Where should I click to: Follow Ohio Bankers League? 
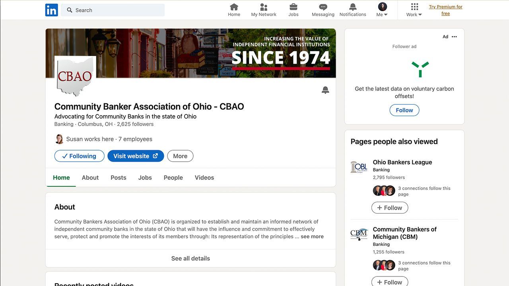[x=390, y=208]
